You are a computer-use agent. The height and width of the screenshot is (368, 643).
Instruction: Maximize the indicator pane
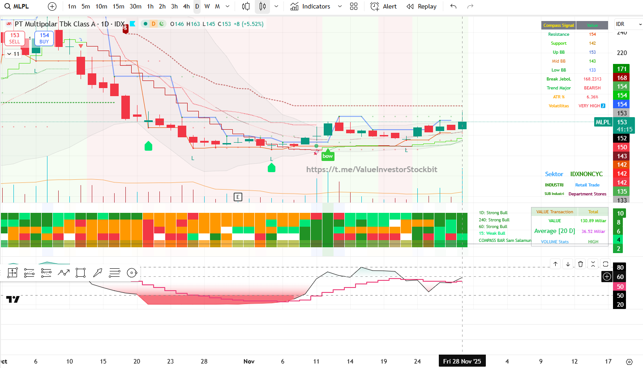point(605,264)
